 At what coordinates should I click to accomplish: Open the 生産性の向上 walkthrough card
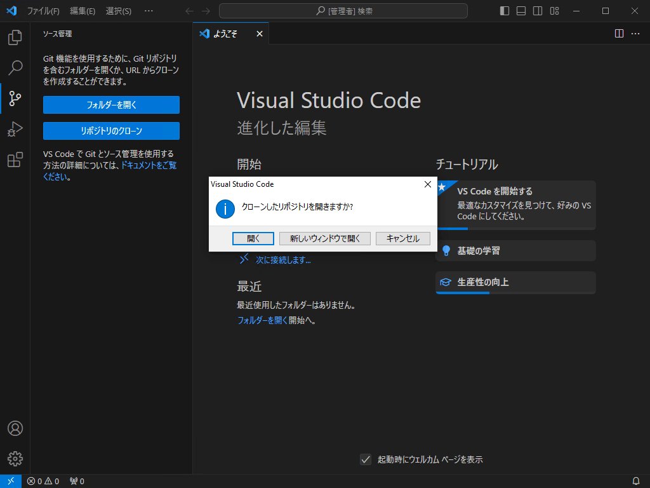click(515, 283)
